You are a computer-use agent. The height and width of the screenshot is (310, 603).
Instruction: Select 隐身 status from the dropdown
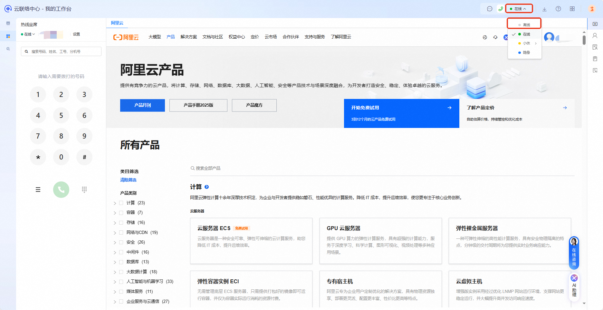[524, 53]
